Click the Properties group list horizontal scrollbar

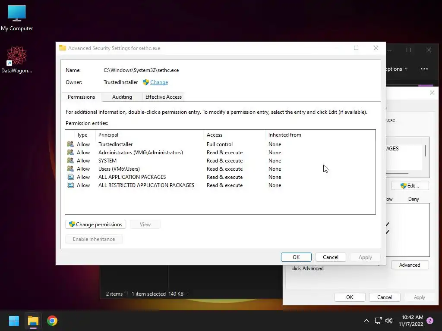coord(397,174)
